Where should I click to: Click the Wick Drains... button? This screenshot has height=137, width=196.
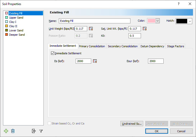(x=181, y=124)
